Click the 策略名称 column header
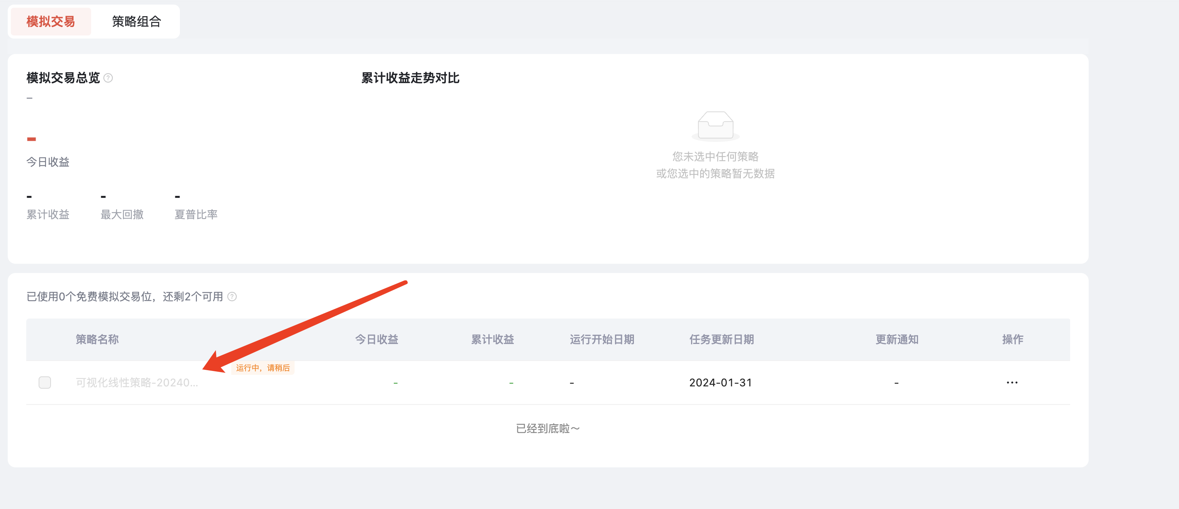The image size is (1179, 509). pos(97,339)
